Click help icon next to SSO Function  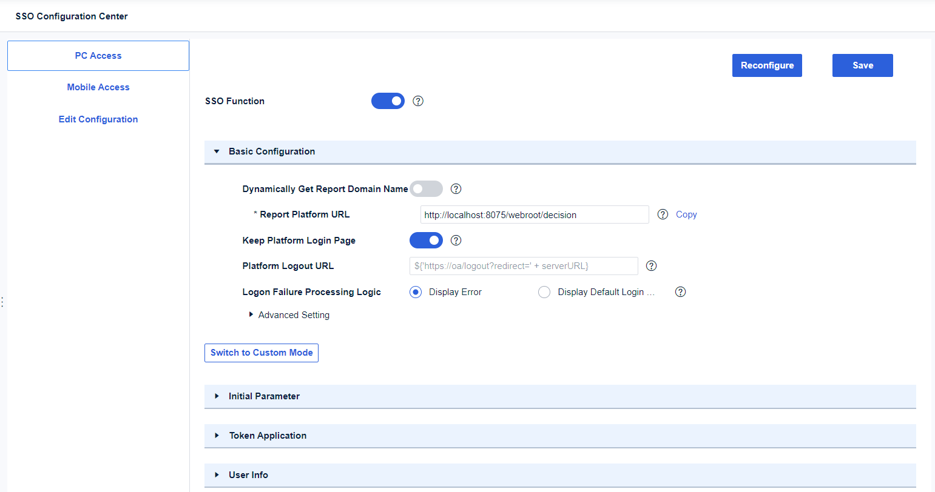click(x=418, y=101)
